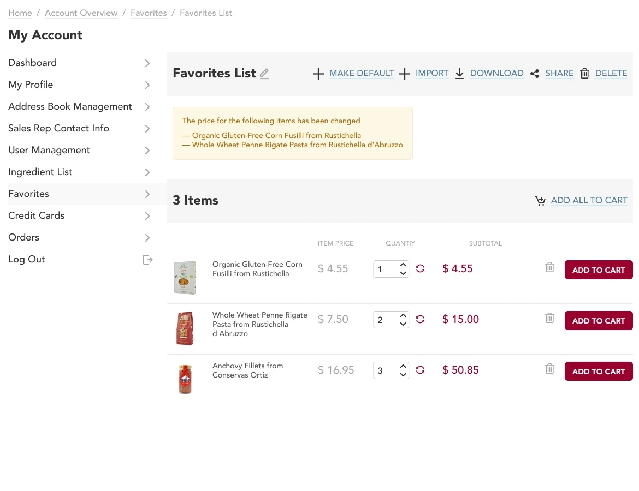Screen dimensions: 639x491
Task: Expand the My Profile chevron
Action: point(147,85)
